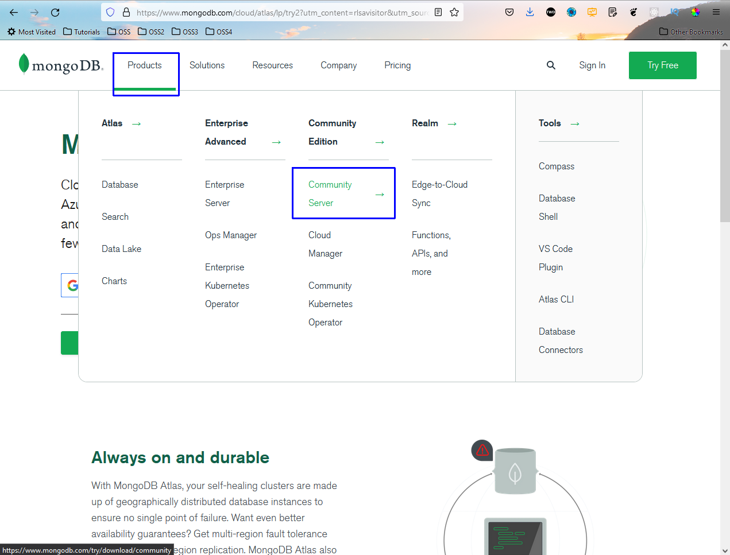The width and height of the screenshot is (730, 555).
Task: Open Database Connectors under Tools
Action: (561, 341)
